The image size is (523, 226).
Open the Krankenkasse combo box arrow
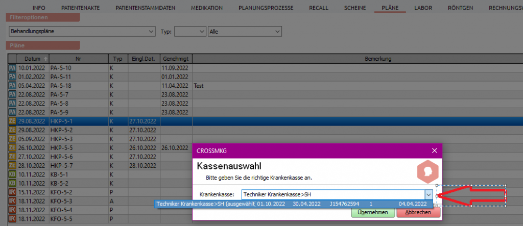(x=429, y=194)
